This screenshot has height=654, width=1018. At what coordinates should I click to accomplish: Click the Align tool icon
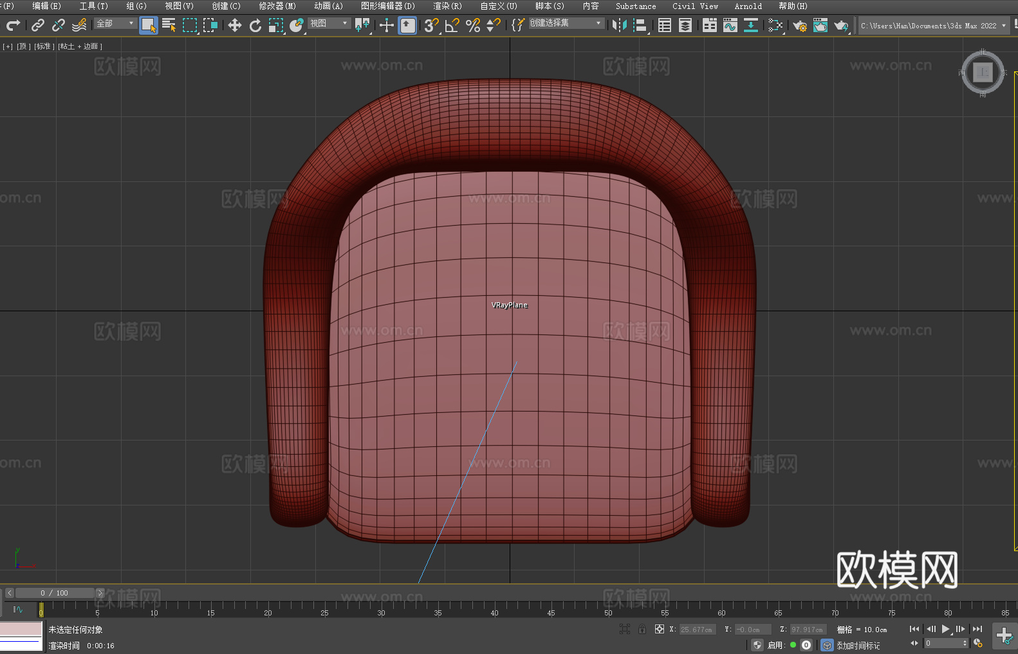[640, 25]
